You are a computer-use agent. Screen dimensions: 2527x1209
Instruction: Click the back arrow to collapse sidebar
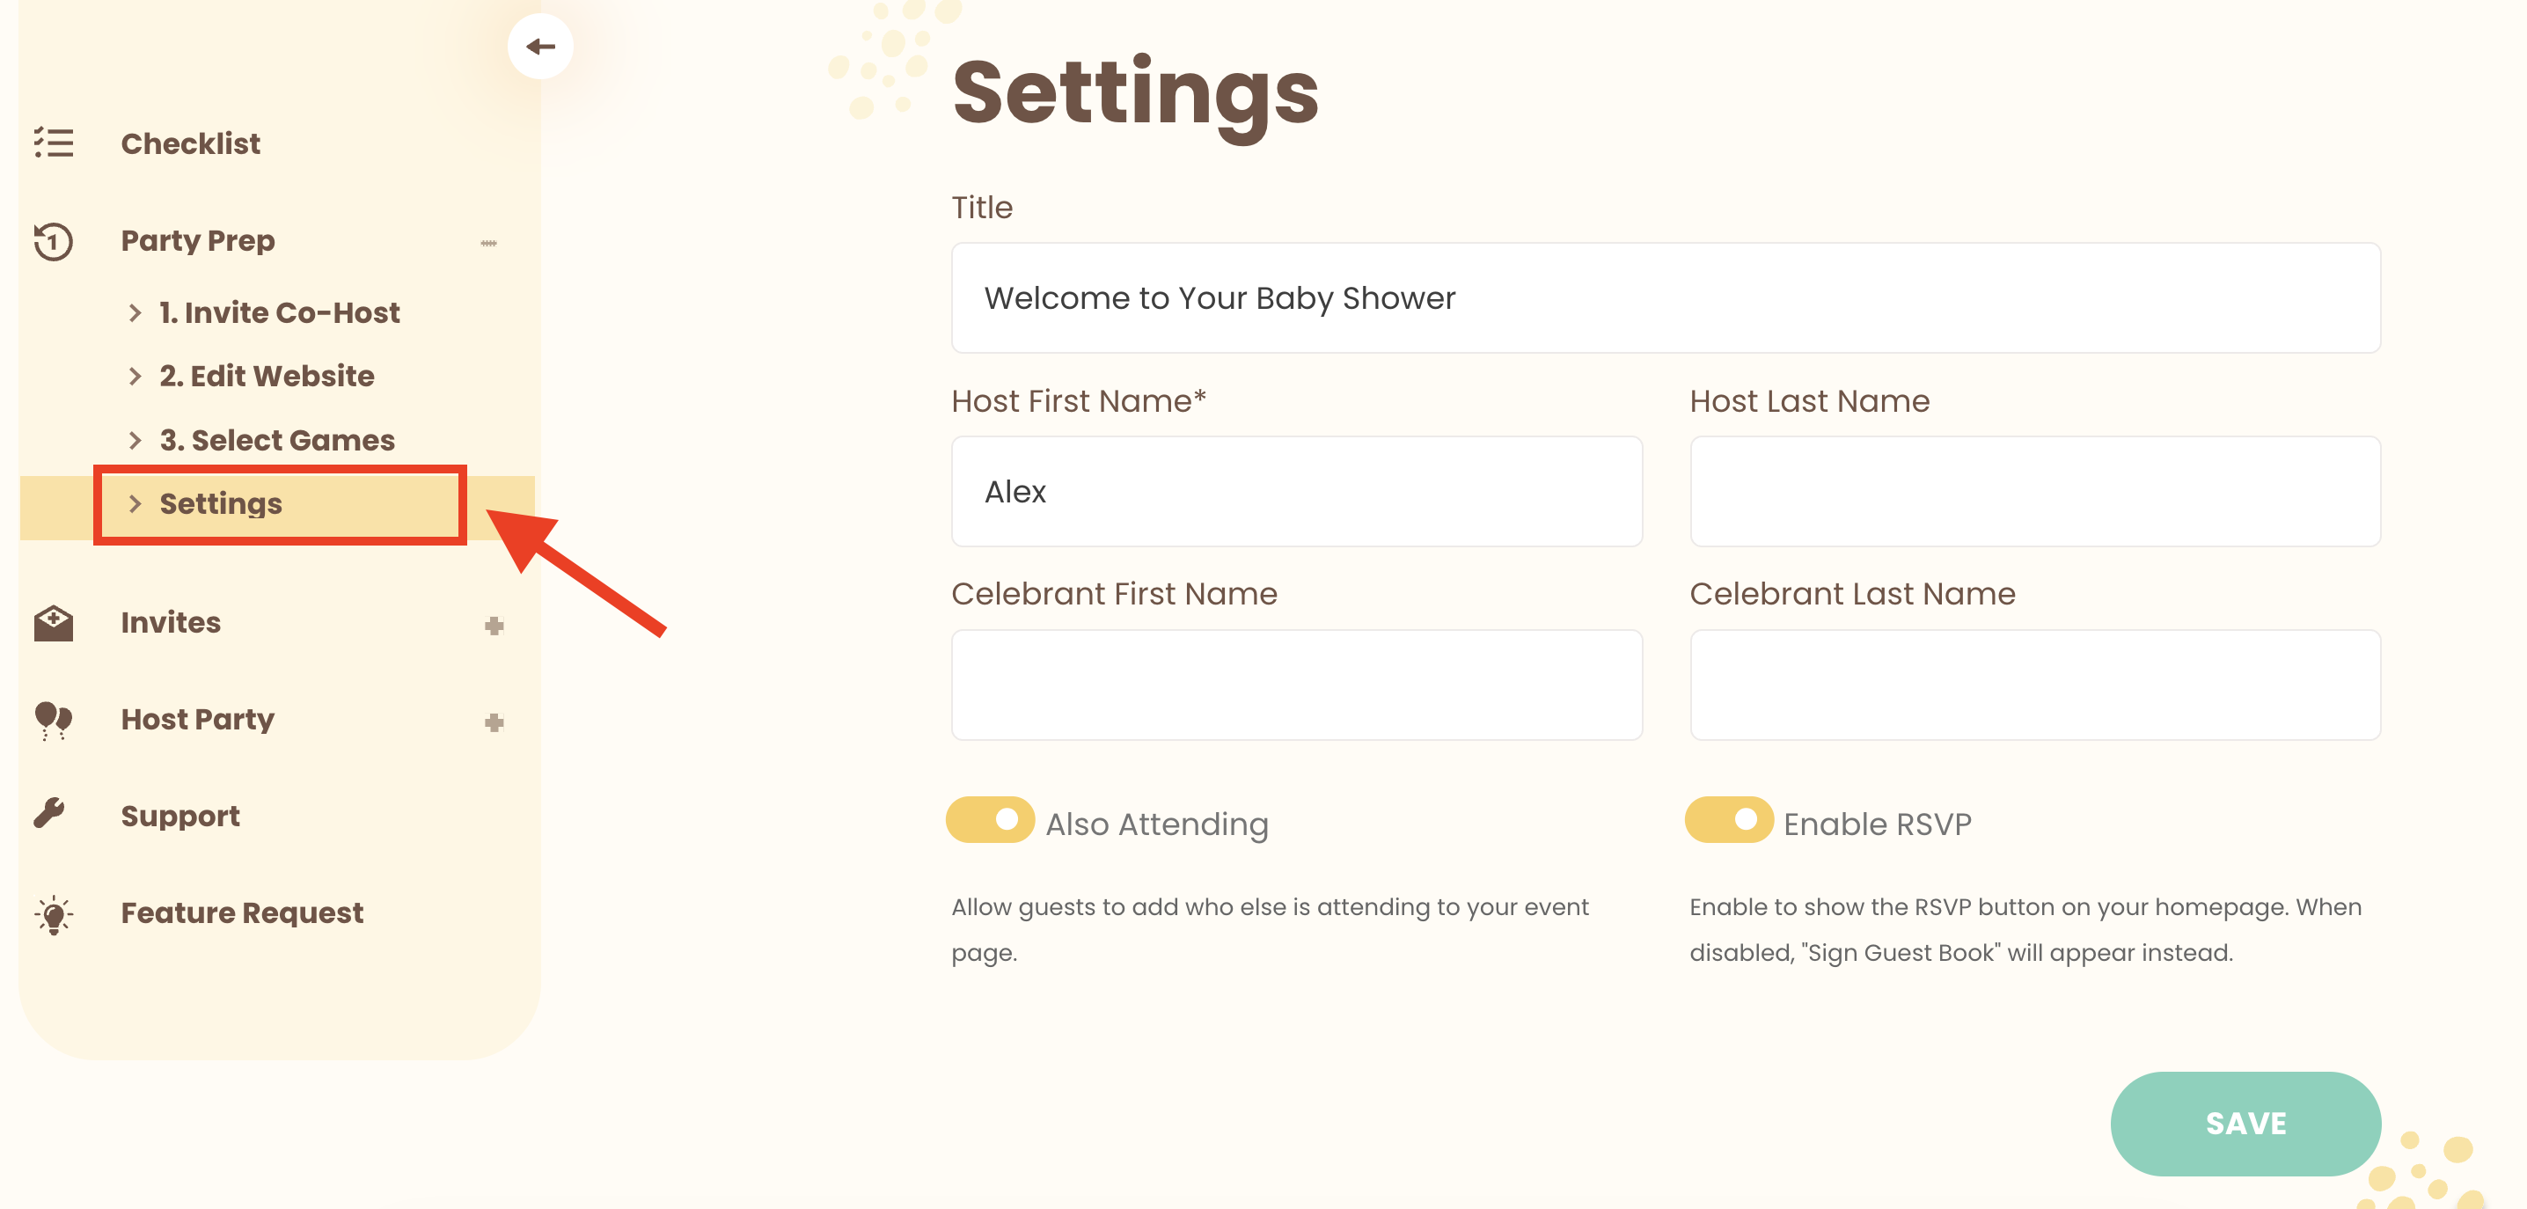pyautogui.click(x=540, y=45)
